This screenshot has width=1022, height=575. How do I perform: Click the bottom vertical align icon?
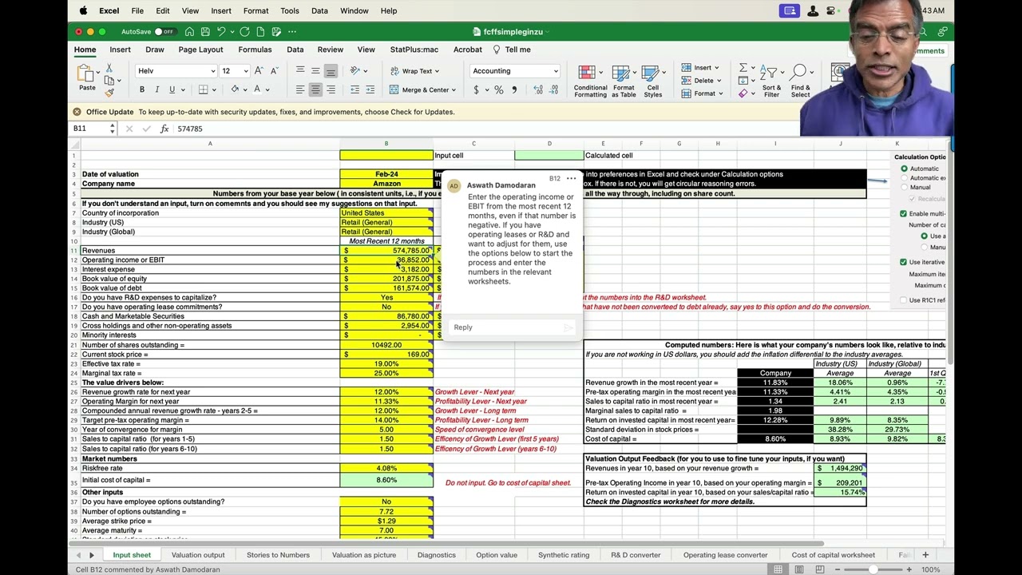331,71
